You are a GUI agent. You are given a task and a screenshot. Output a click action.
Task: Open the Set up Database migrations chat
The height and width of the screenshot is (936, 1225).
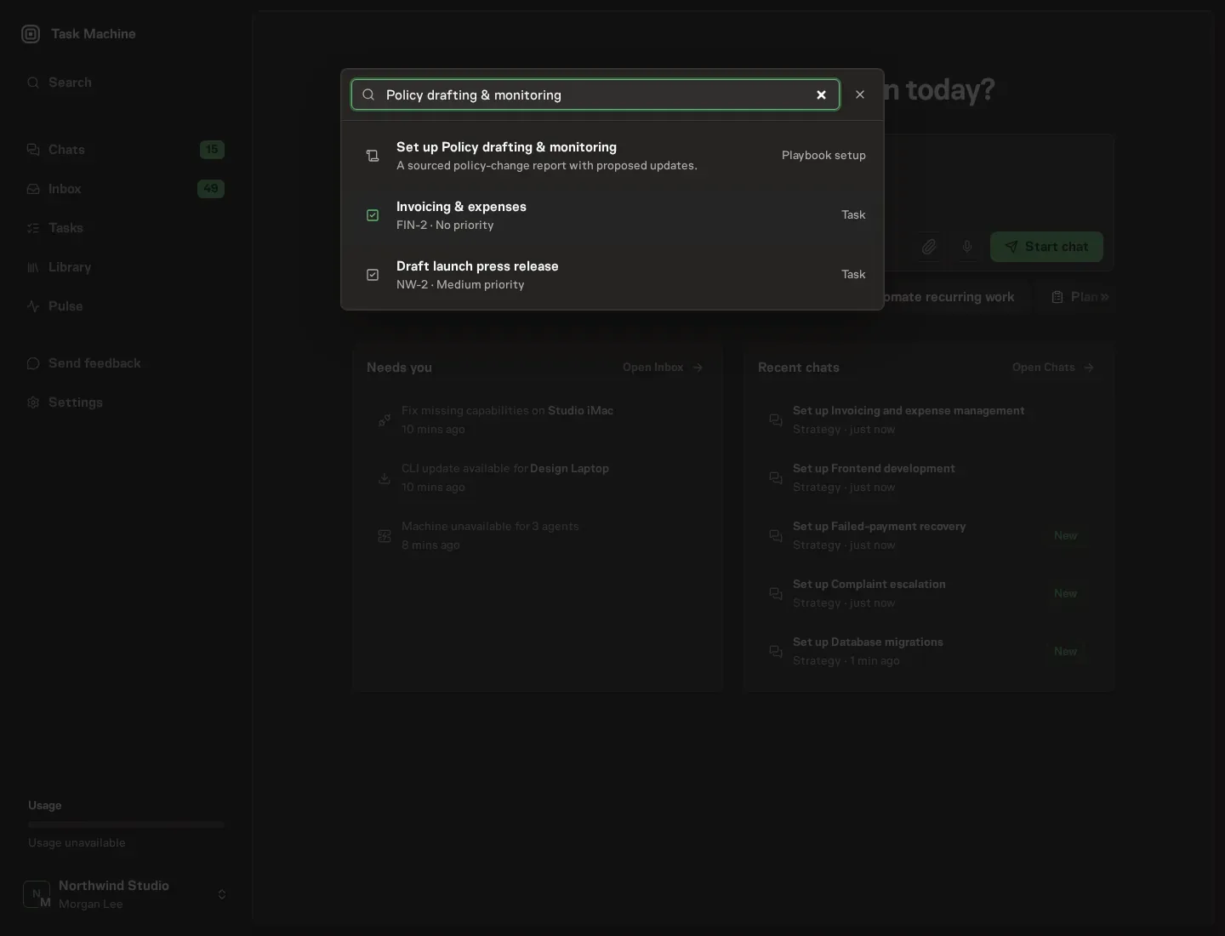pyautogui.click(x=929, y=652)
